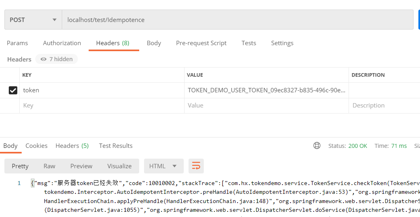420x217 pixels.
Task: Edit the request URL localhost/test/Idempotence
Action: tap(237, 20)
